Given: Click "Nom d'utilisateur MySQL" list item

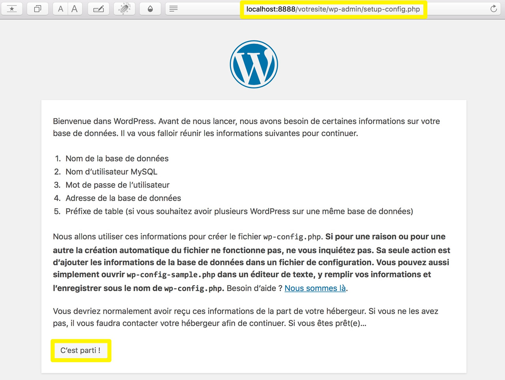Looking at the screenshot, I should point(111,172).
